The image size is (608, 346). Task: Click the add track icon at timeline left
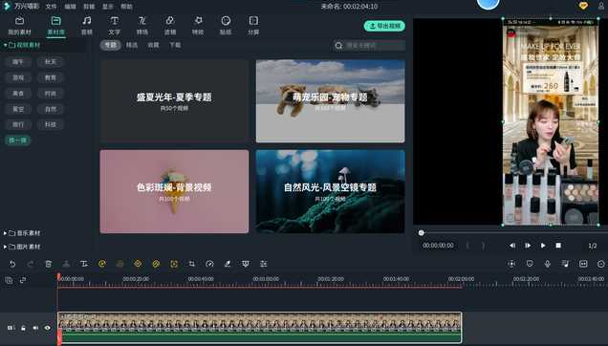(9, 280)
